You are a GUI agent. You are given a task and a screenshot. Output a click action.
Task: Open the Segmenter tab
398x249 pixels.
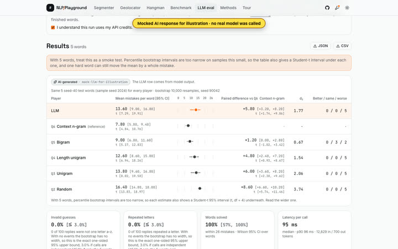pyautogui.click(x=104, y=8)
